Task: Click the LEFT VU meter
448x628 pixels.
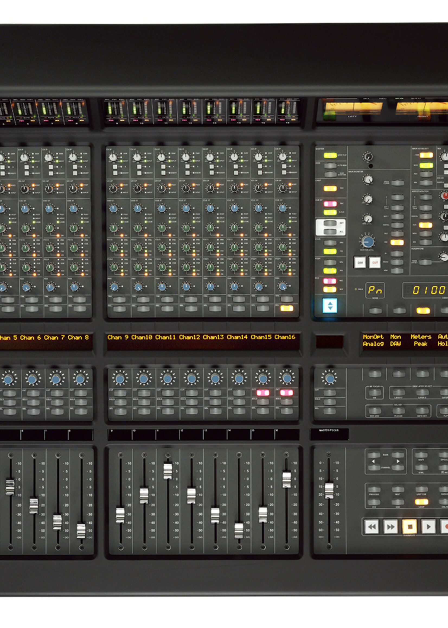Action: click(353, 109)
